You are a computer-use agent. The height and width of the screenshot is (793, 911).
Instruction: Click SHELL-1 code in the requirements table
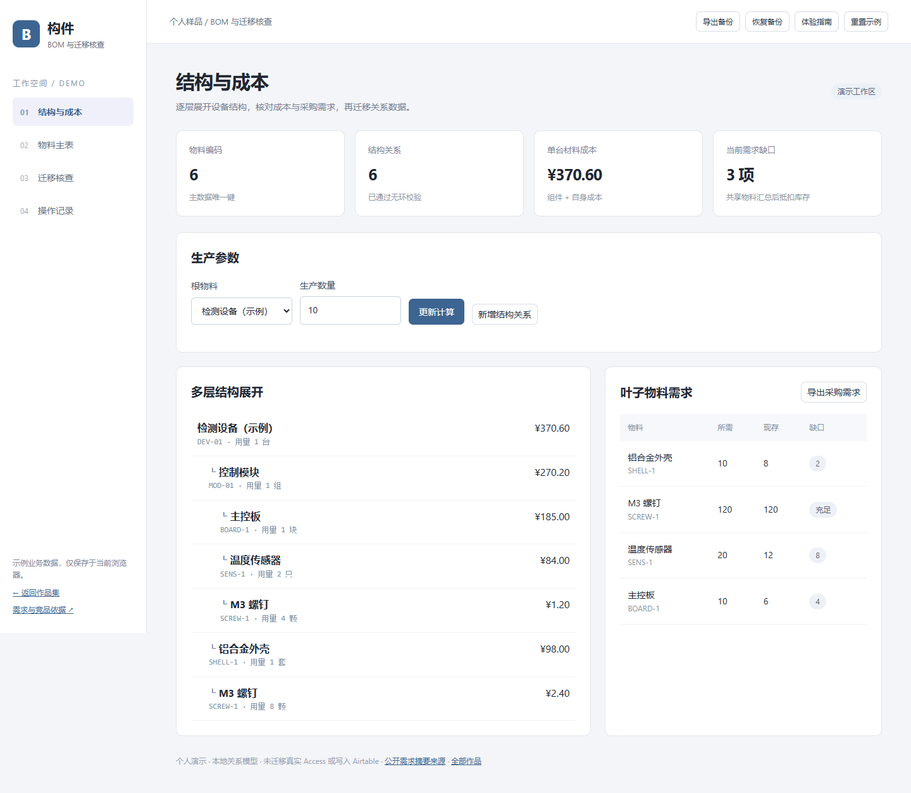[641, 471]
